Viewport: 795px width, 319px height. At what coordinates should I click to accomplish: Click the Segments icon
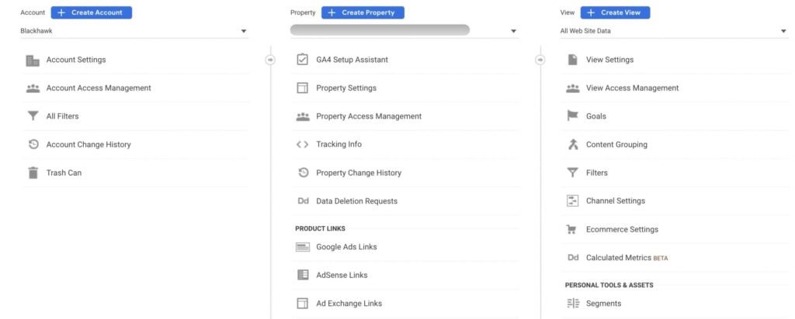572,304
